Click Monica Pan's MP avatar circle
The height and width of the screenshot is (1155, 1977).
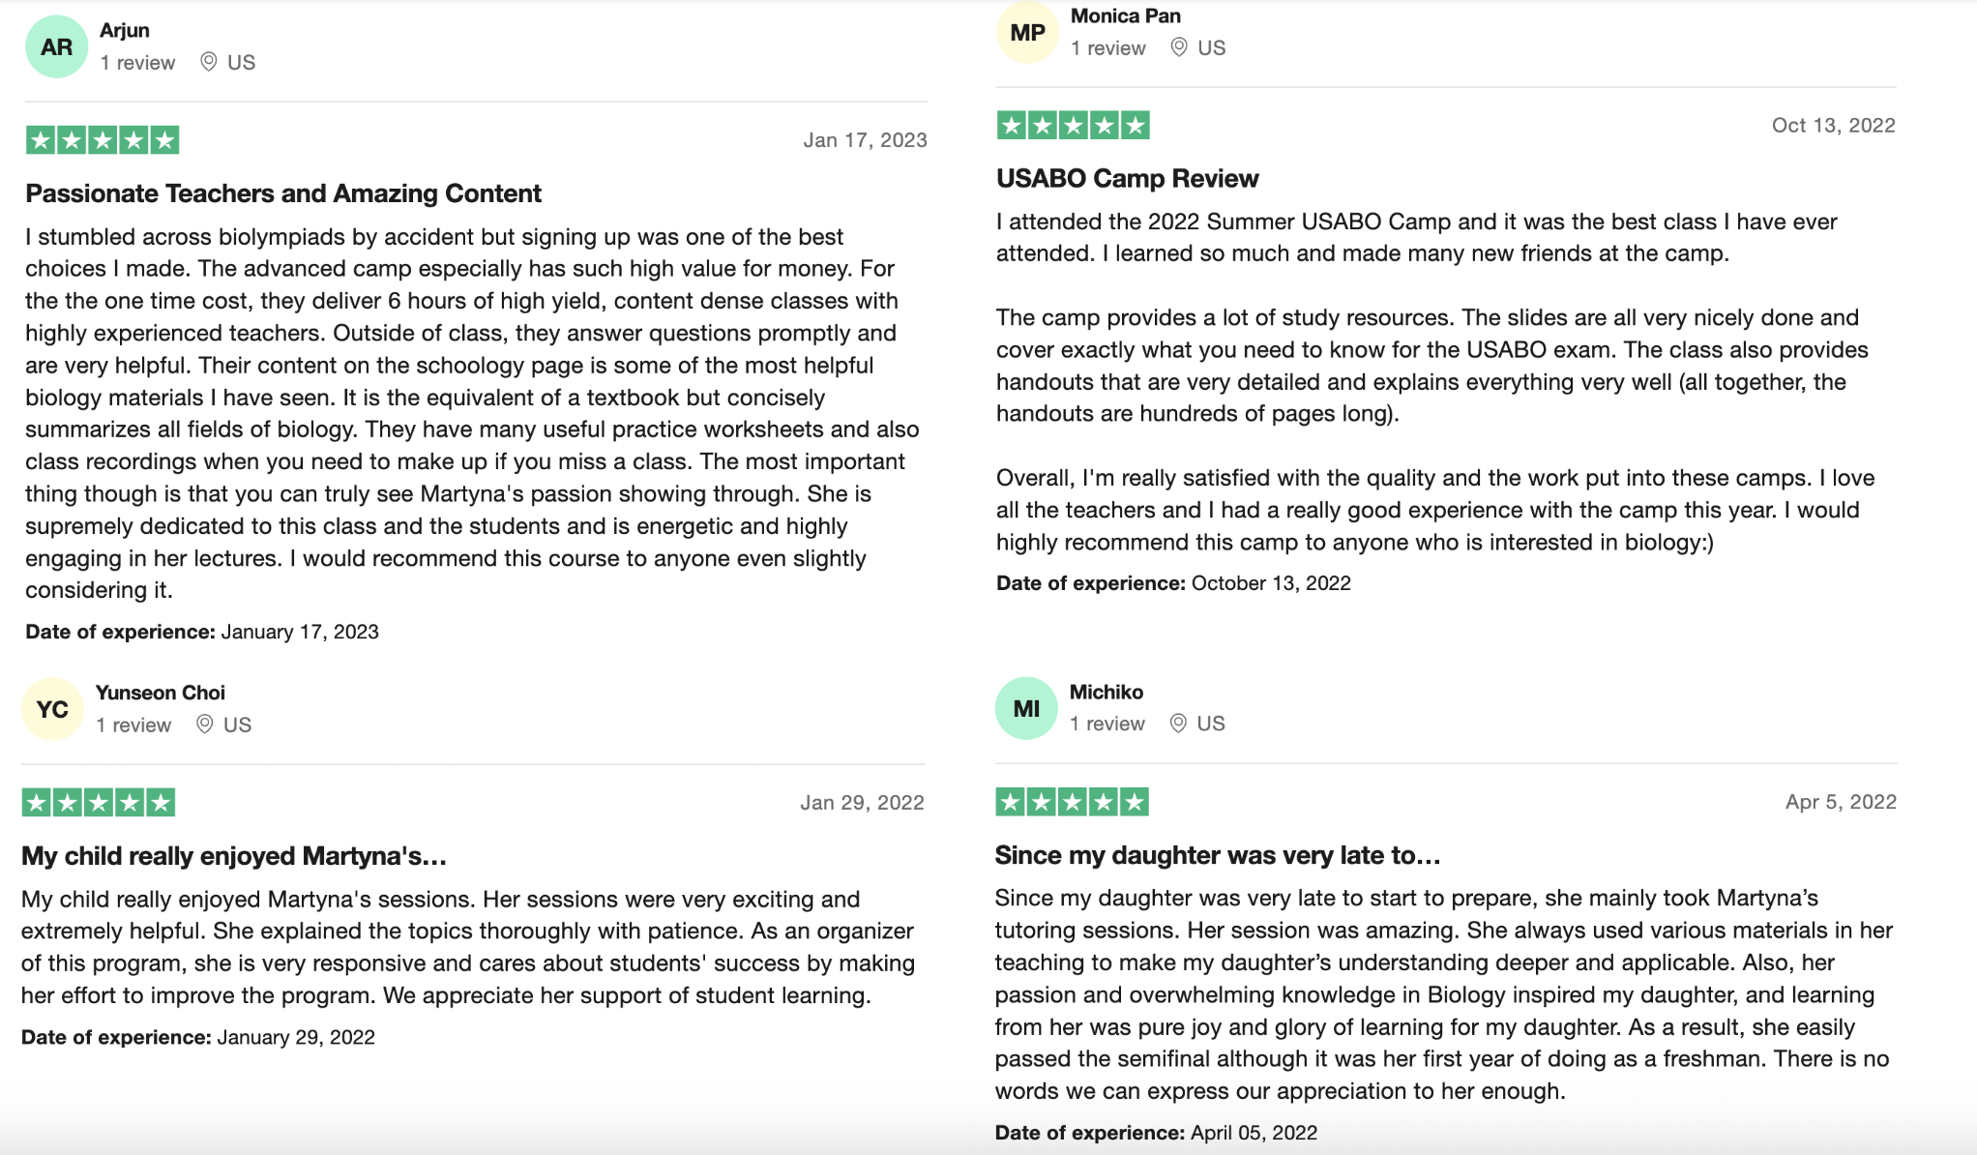[x=1027, y=32]
